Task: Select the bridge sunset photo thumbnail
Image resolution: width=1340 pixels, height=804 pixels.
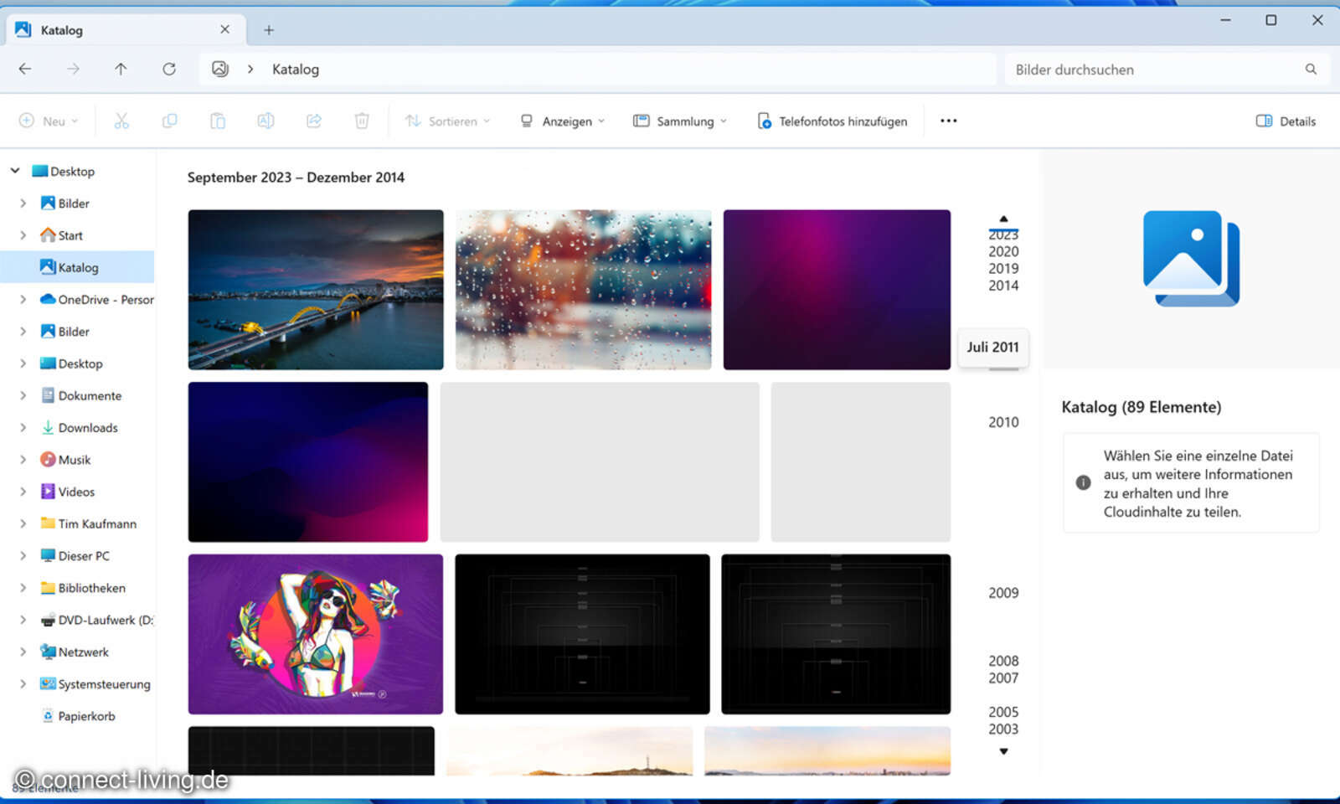Action: pos(316,290)
